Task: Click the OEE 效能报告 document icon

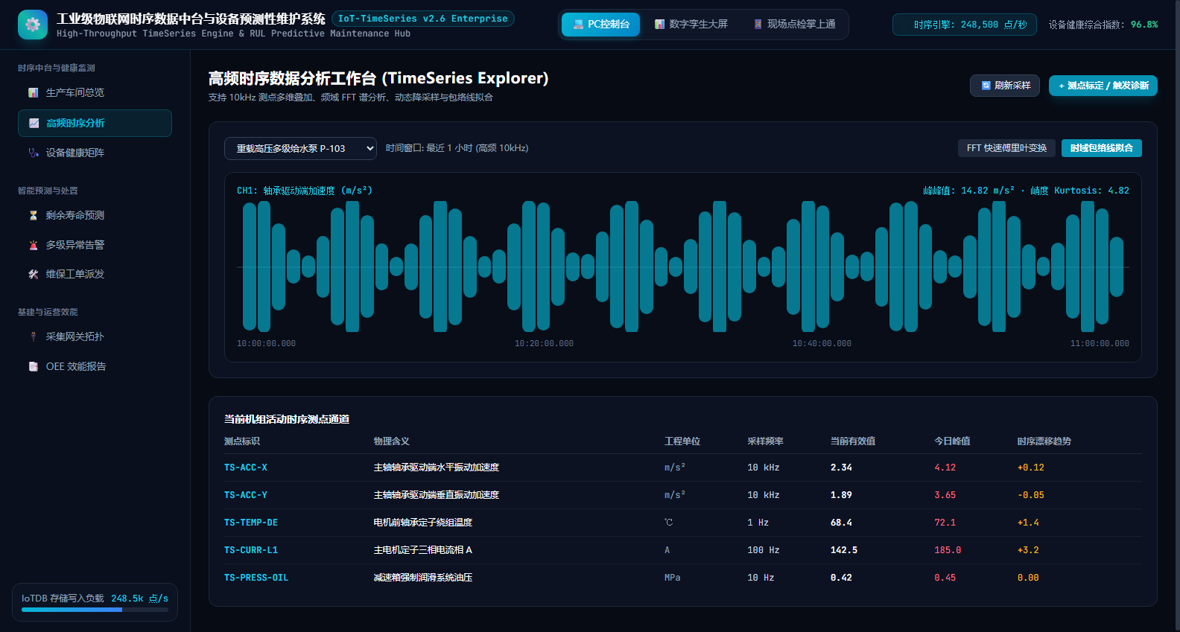Action: [34, 366]
